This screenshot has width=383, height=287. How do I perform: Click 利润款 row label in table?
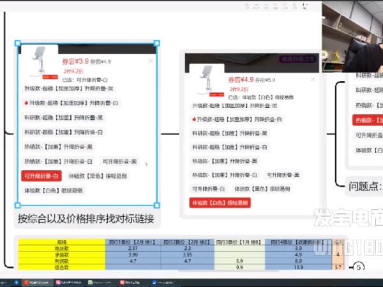[x=62, y=261]
